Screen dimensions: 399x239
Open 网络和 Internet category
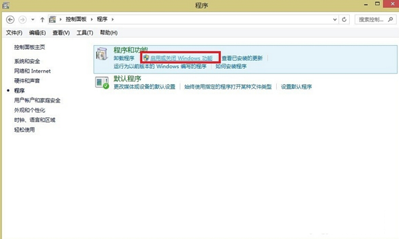(x=33, y=71)
